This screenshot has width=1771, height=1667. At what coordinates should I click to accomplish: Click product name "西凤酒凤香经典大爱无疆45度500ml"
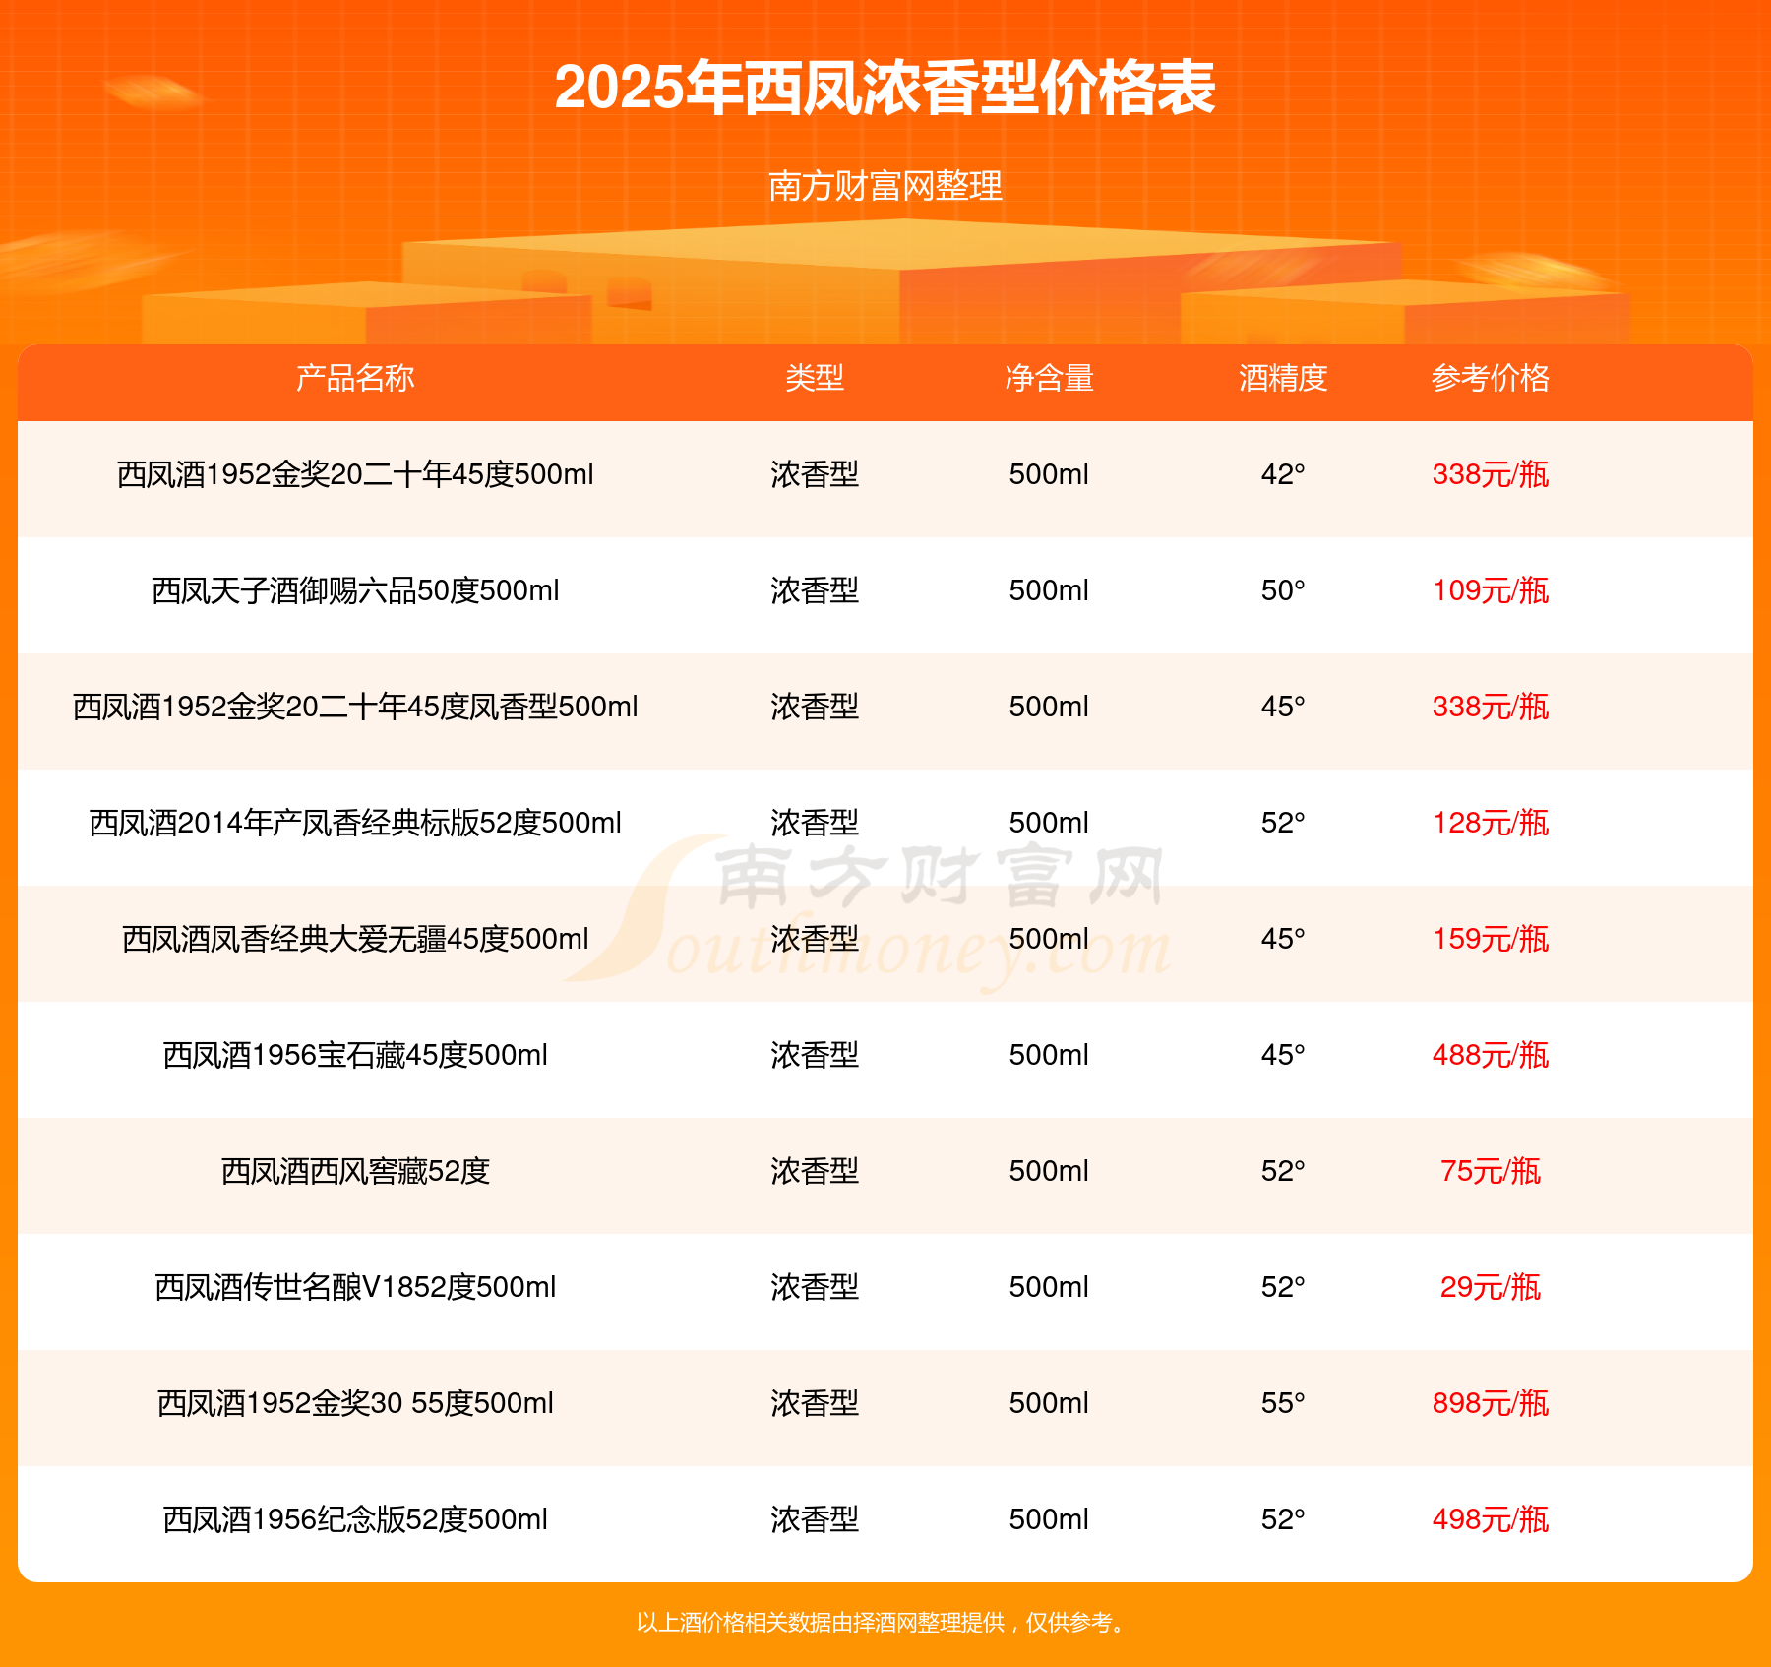pyautogui.click(x=355, y=939)
